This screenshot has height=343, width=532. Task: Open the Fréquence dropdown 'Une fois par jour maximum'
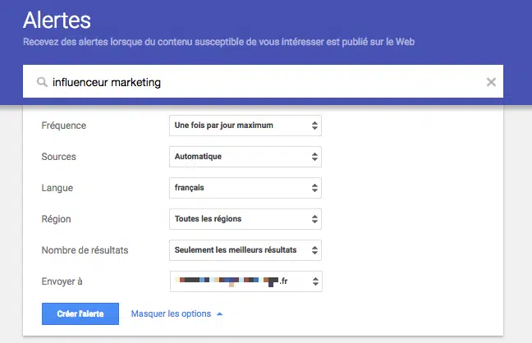point(245,126)
